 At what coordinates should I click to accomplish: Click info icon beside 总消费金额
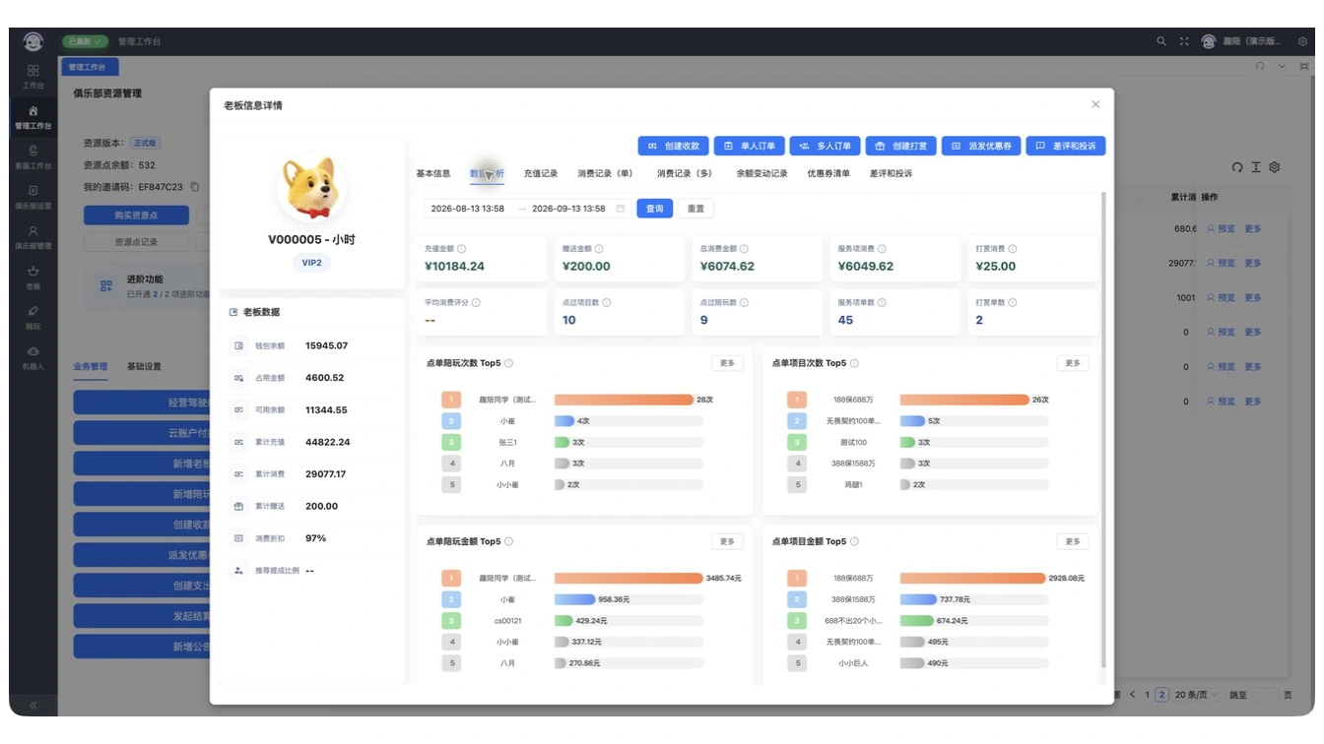(744, 249)
